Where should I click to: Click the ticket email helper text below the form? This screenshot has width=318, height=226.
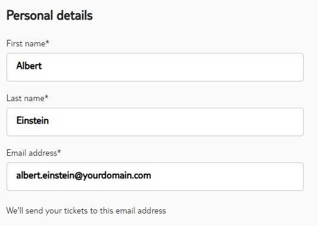tap(86, 211)
